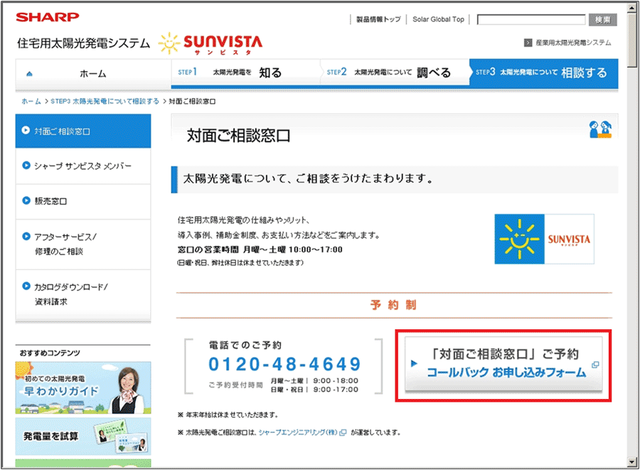Open STEP2 調べる tab

(395, 73)
